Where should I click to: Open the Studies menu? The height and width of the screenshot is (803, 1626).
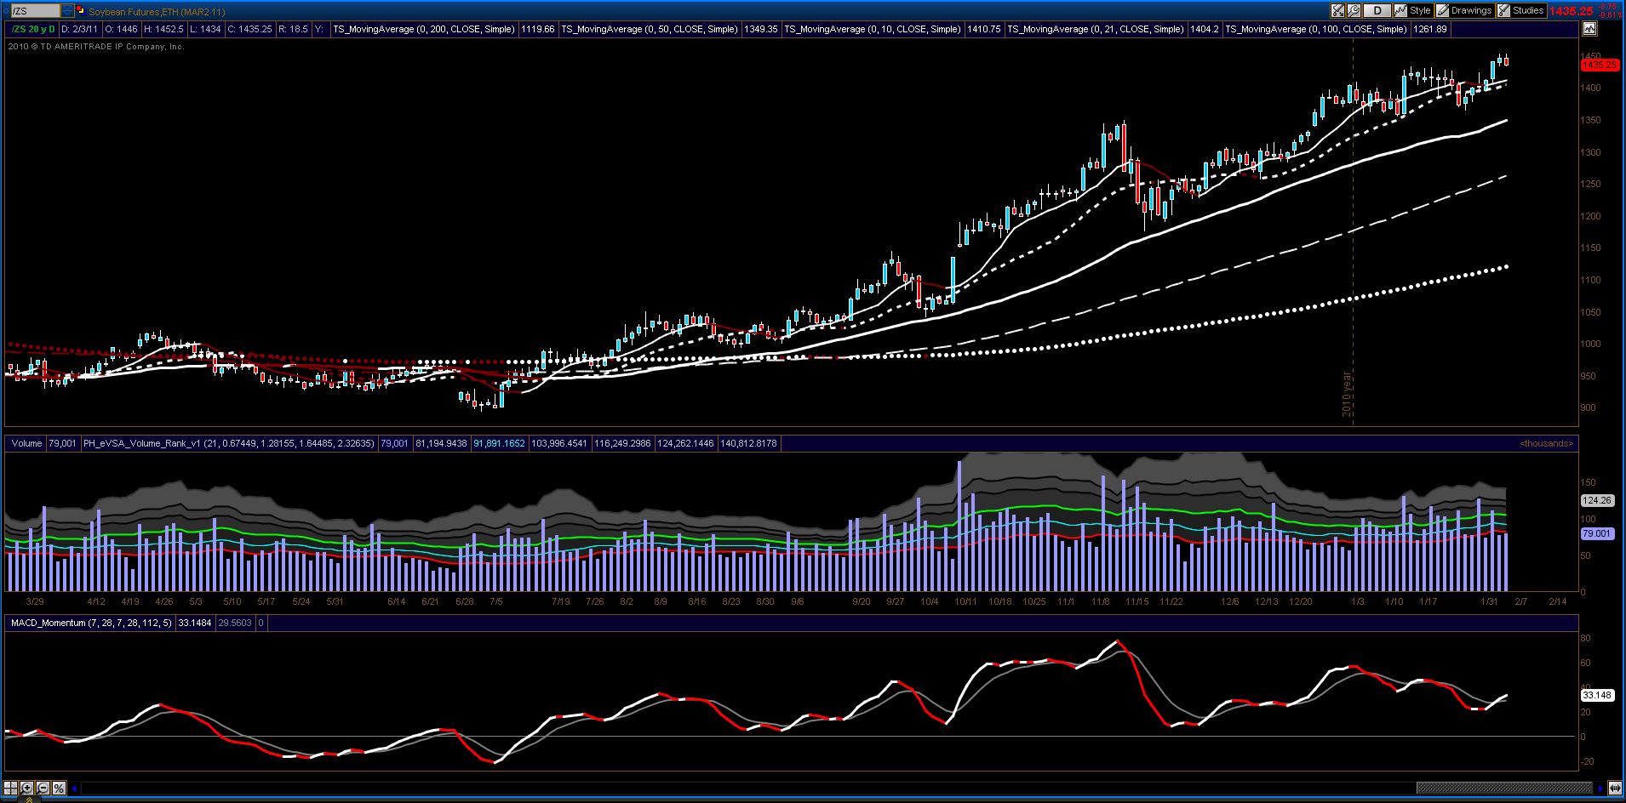click(x=1521, y=11)
